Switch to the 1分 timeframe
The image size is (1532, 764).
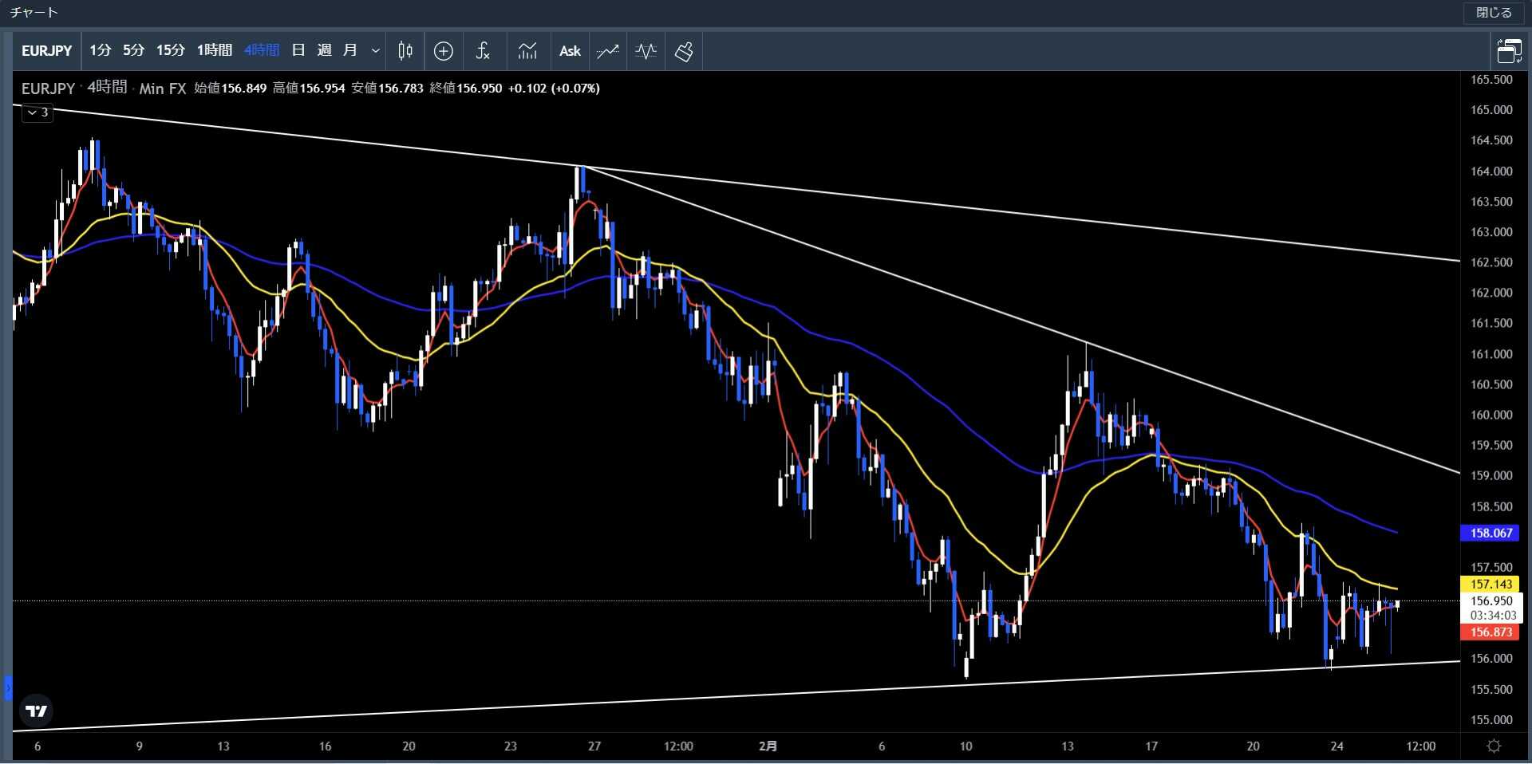coord(101,50)
